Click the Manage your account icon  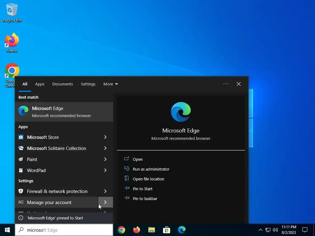[x=21, y=202]
